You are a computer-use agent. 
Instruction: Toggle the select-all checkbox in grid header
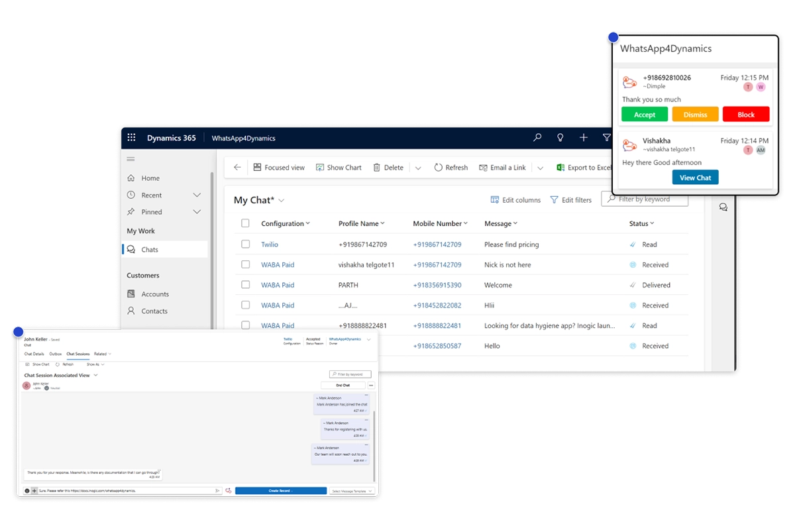[246, 223]
